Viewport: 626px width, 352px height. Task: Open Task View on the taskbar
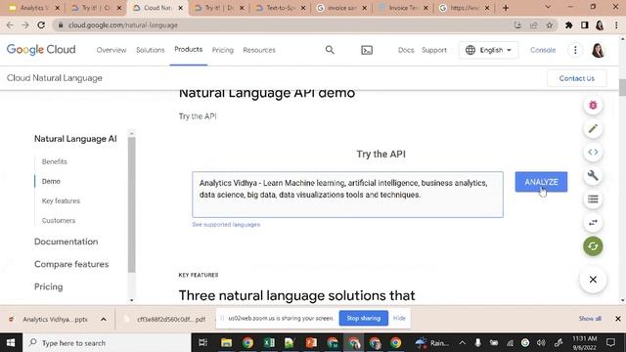tap(202, 343)
